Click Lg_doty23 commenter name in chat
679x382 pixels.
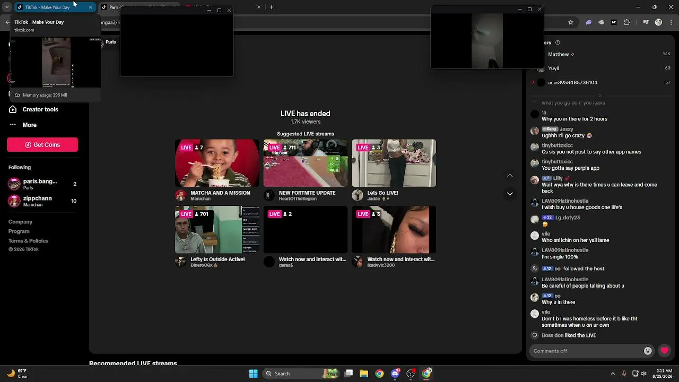pyautogui.click(x=568, y=218)
